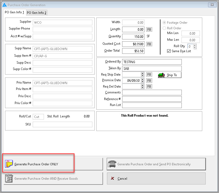Click the F8 button next to Promise Date
Image resolution: width=219 pixels, height=193 pixels.
coord(149,80)
